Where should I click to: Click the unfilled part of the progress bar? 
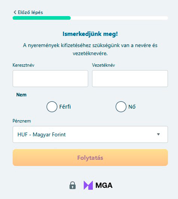pos(119,18)
